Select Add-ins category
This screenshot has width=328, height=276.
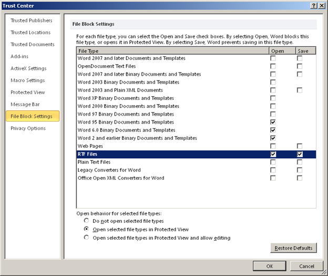(x=19, y=56)
